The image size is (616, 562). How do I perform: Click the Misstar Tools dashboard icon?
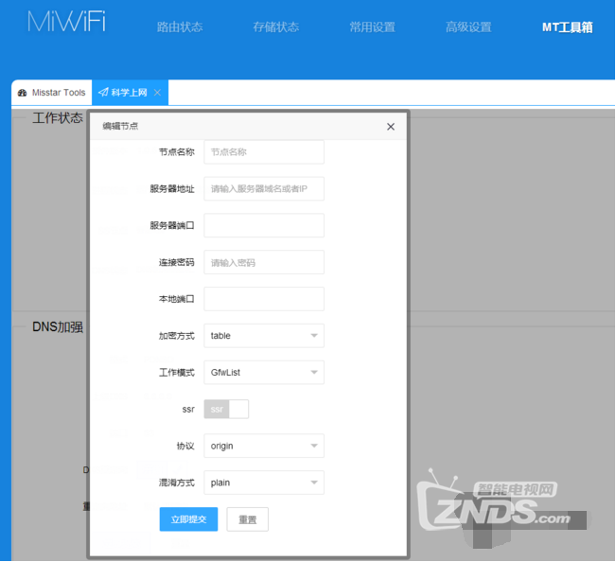(x=23, y=93)
